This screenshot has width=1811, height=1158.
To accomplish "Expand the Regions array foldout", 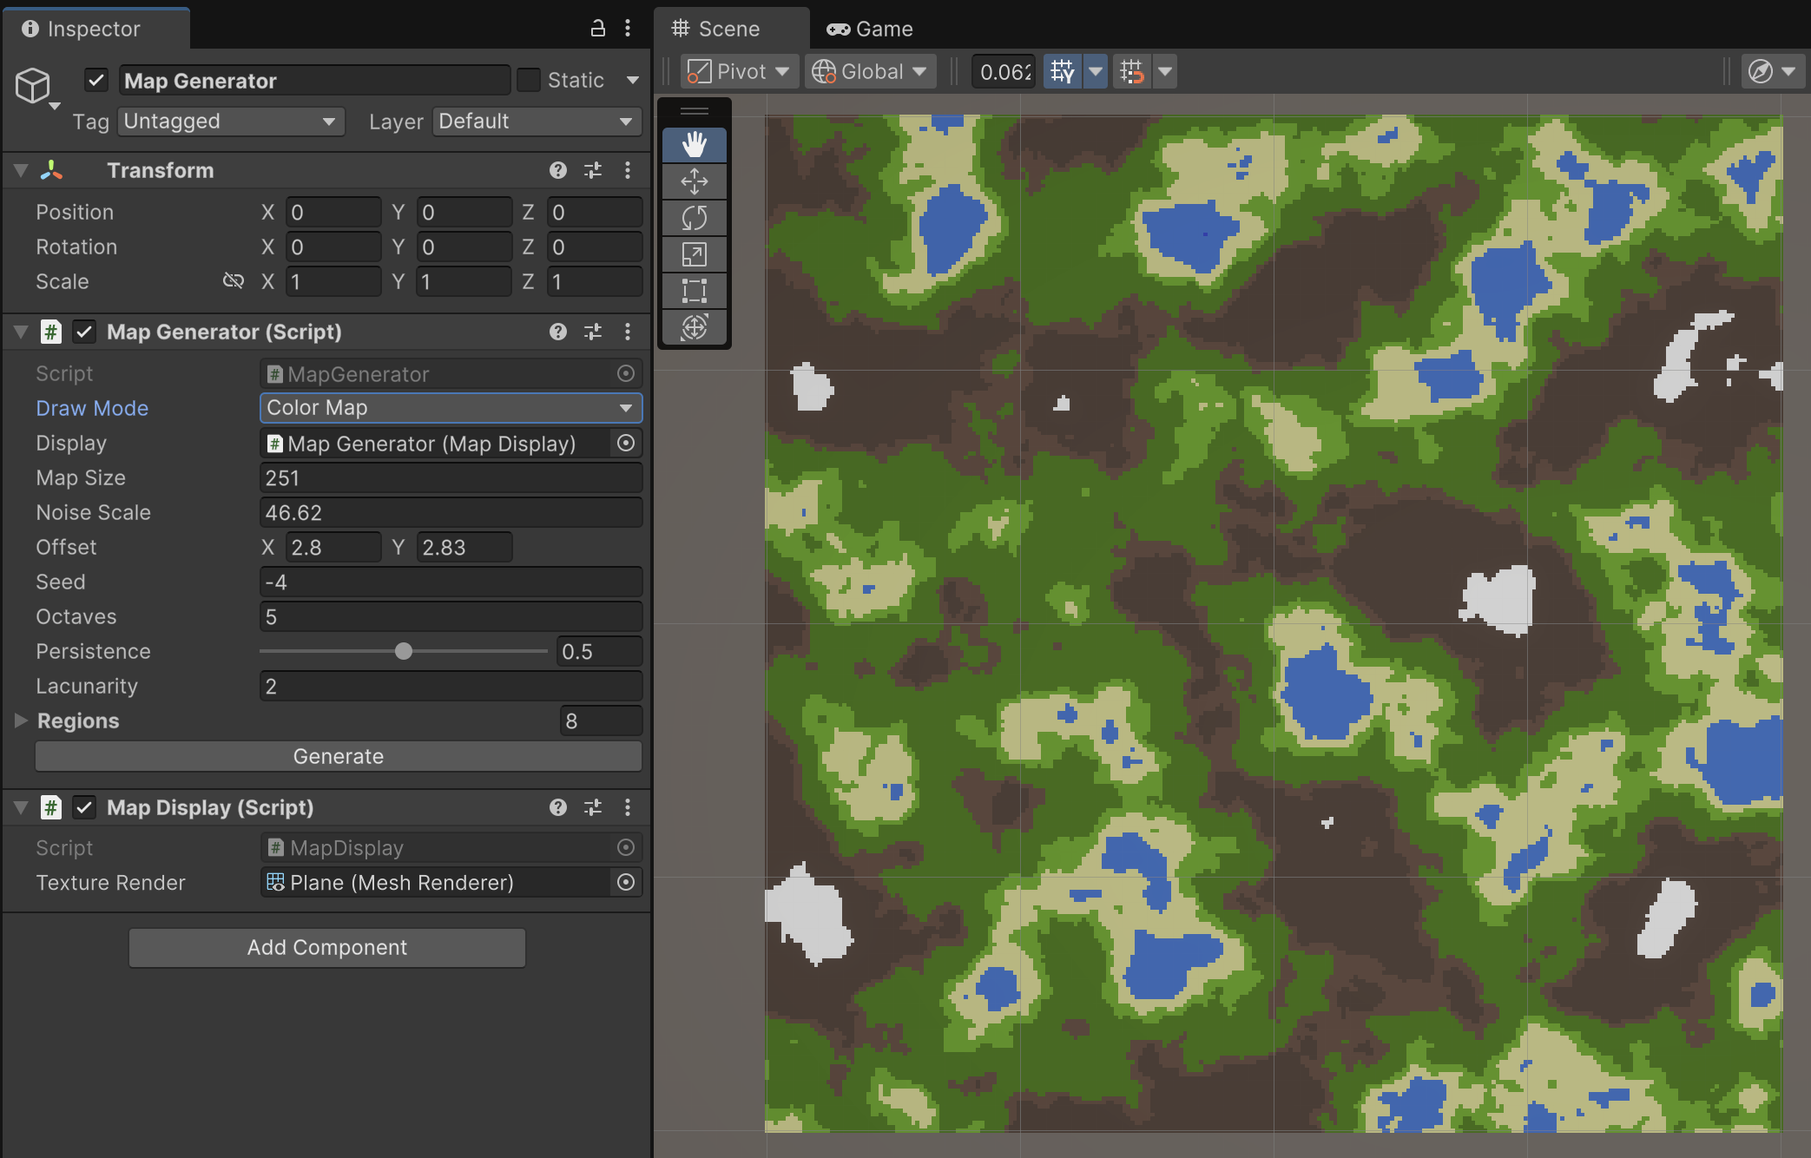I will [x=21, y=720].
